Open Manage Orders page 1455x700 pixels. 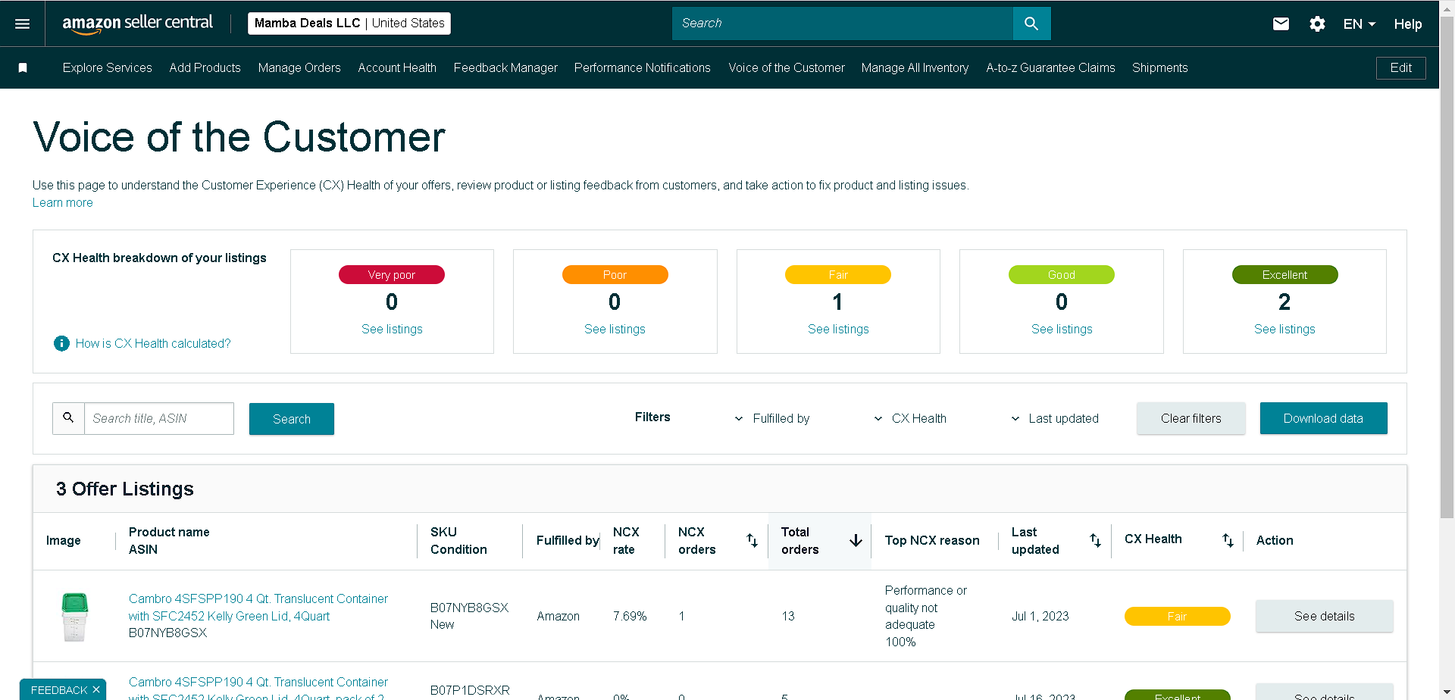coord(299,67)
